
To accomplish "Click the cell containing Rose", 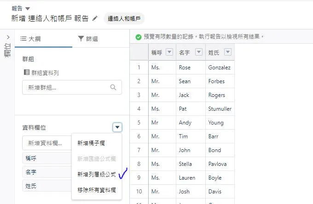I will click(191, 68).
